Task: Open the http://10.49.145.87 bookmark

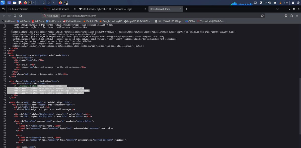Action: pyautogui.click(x=138, y=21)
